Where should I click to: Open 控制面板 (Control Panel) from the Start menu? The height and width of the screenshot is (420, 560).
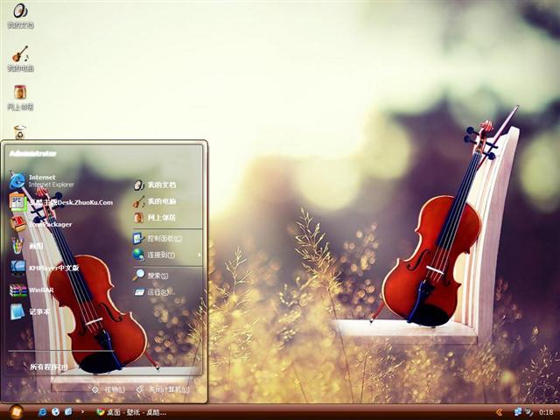point(157,238)
